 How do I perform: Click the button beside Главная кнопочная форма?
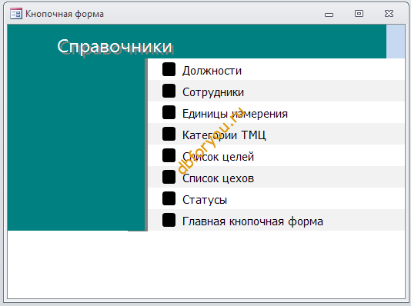[x=169, y=220]
